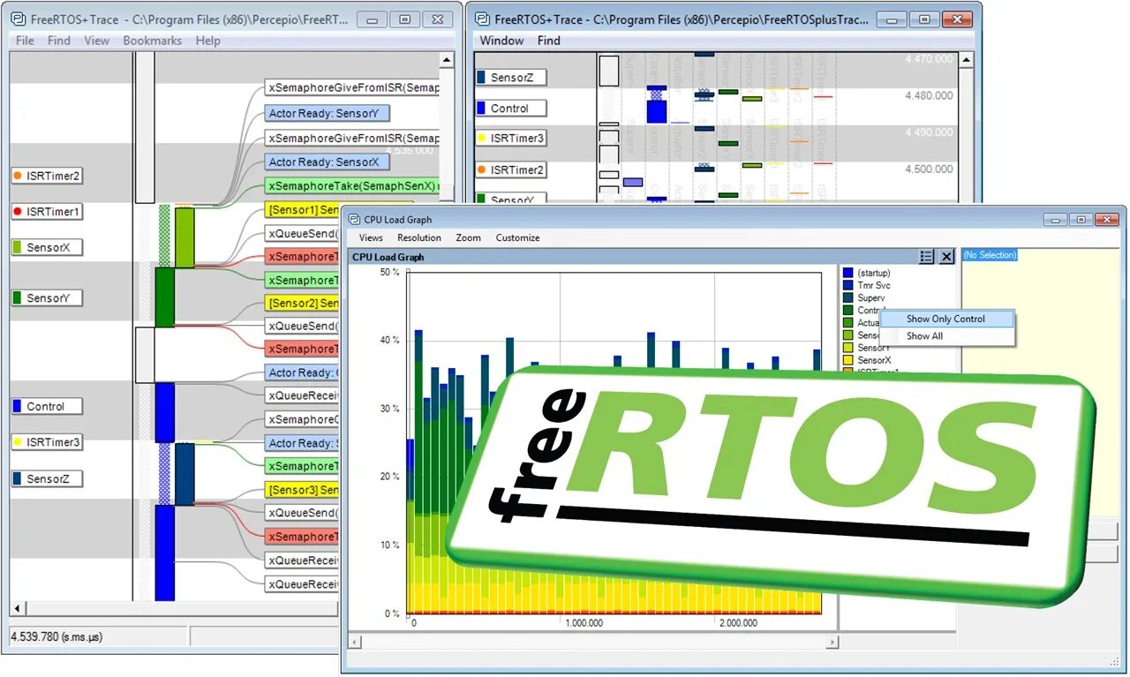The height and width of the screenshot is (677, 1130).
Task: Click the CPU Load Graph window title icon
Action: 355,219
